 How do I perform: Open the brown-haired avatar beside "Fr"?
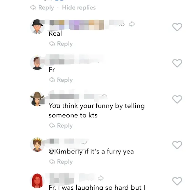pos(37,63)
